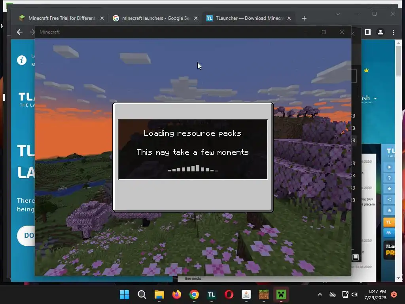Open volume control in system tray

(354, 294)
